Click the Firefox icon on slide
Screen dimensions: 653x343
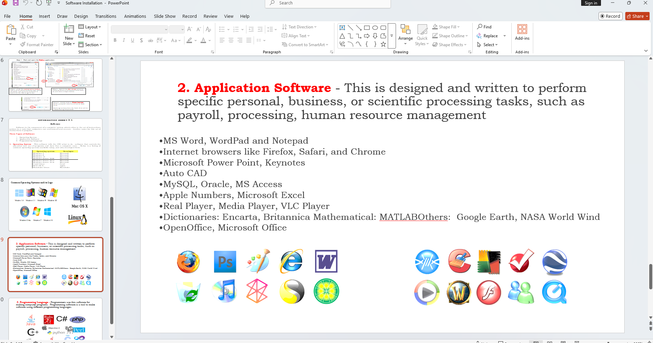(188, 262)
